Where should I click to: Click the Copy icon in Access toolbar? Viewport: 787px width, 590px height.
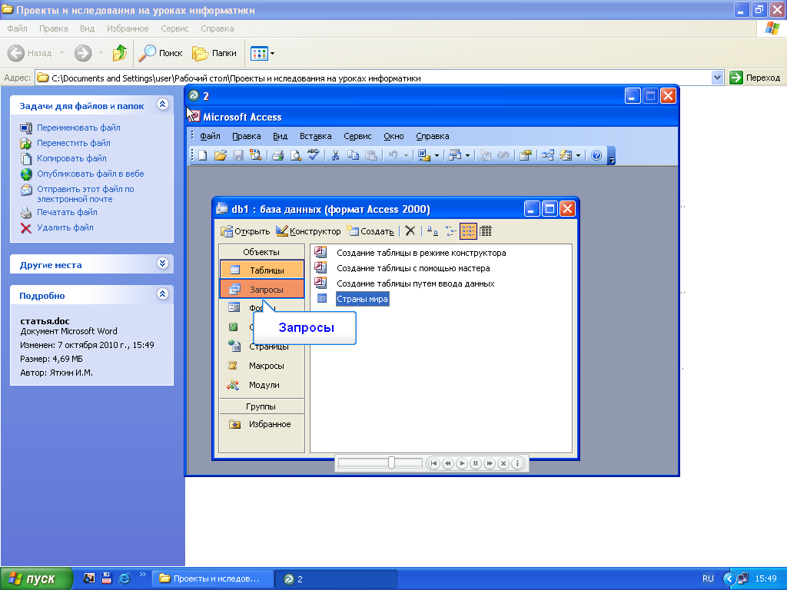(x=354, y=155)
